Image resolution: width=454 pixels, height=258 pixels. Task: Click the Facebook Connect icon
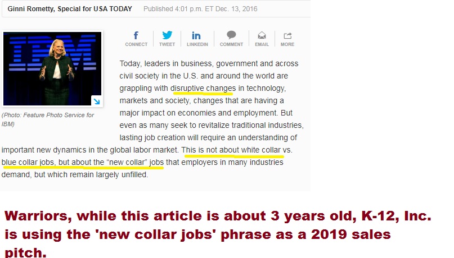point(136,35)
